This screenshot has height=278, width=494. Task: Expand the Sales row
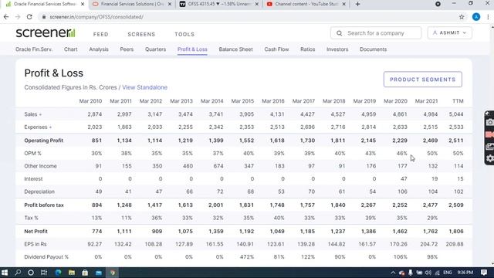(32, 114)
